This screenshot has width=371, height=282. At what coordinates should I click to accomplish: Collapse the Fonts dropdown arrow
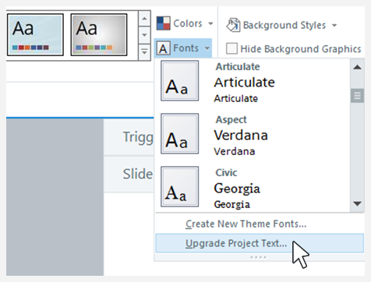[207, 48]
